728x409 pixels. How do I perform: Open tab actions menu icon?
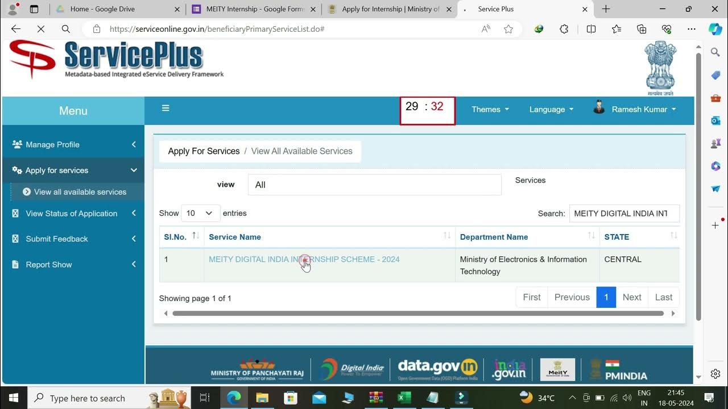click(34, 9)
